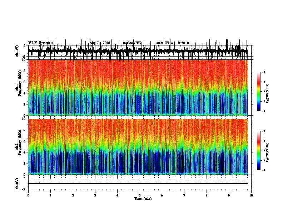Click the "VLF Spectra" plot title

tap(40, 43)
